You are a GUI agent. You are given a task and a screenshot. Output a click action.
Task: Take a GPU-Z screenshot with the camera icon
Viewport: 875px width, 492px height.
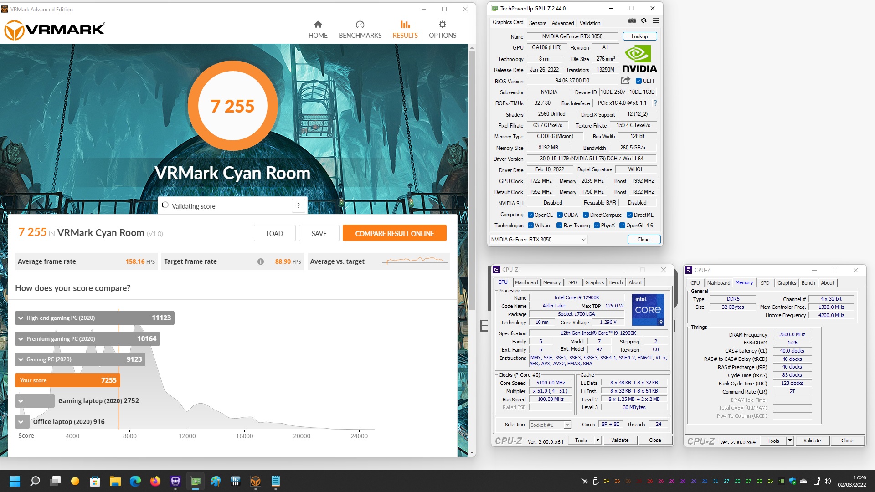pyautogui.click(x=632, y=20)
